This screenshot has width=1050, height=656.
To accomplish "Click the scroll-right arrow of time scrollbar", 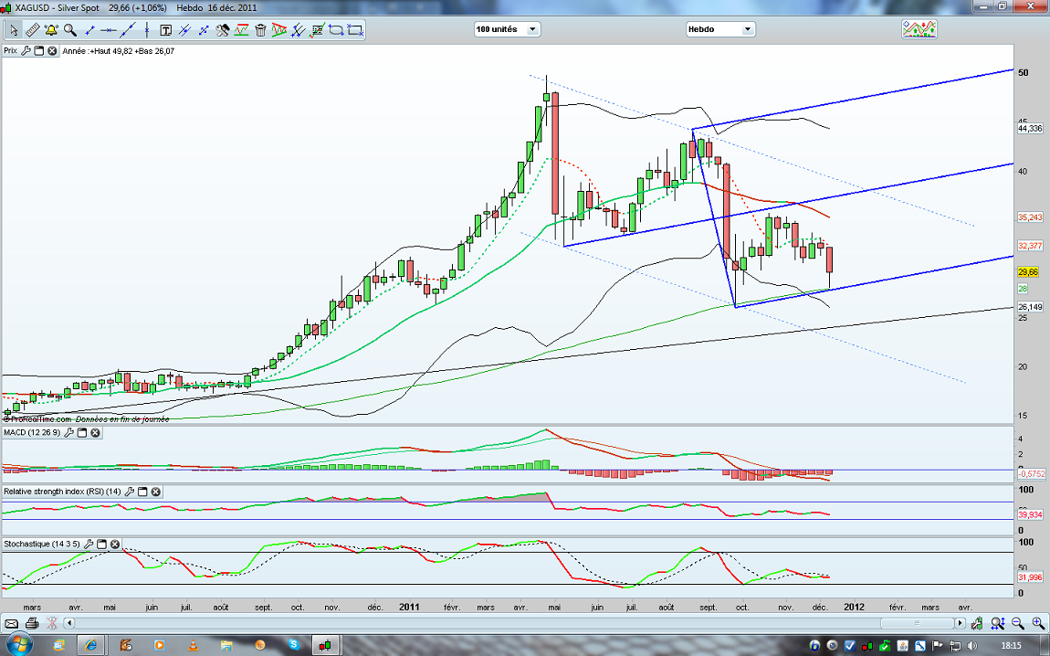I will [960, 624].
